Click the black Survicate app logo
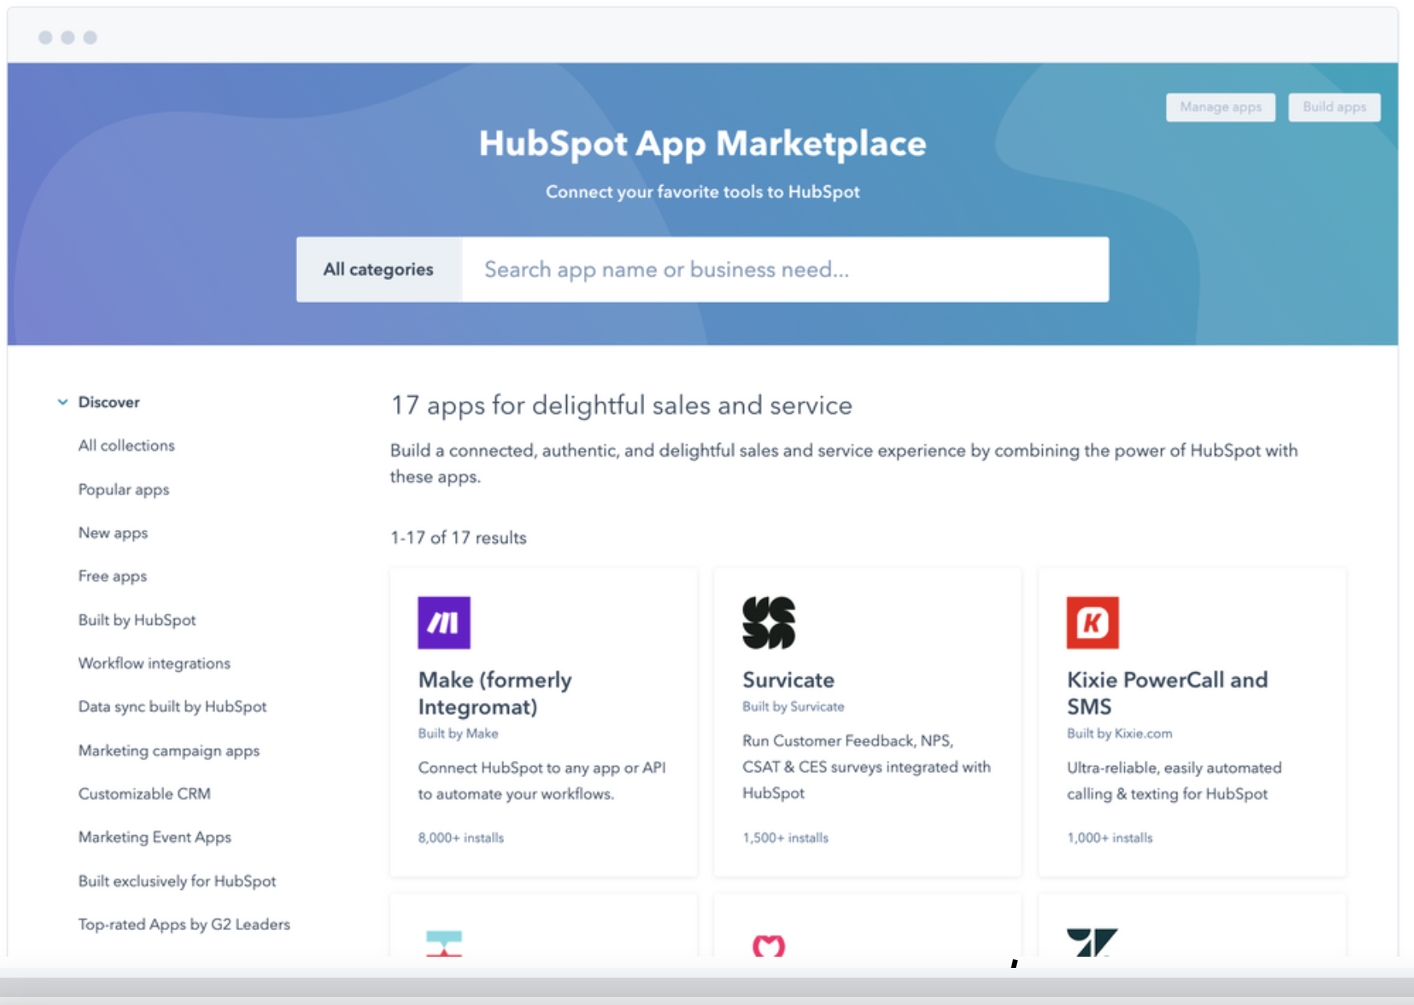 click(x=768, y=622)
